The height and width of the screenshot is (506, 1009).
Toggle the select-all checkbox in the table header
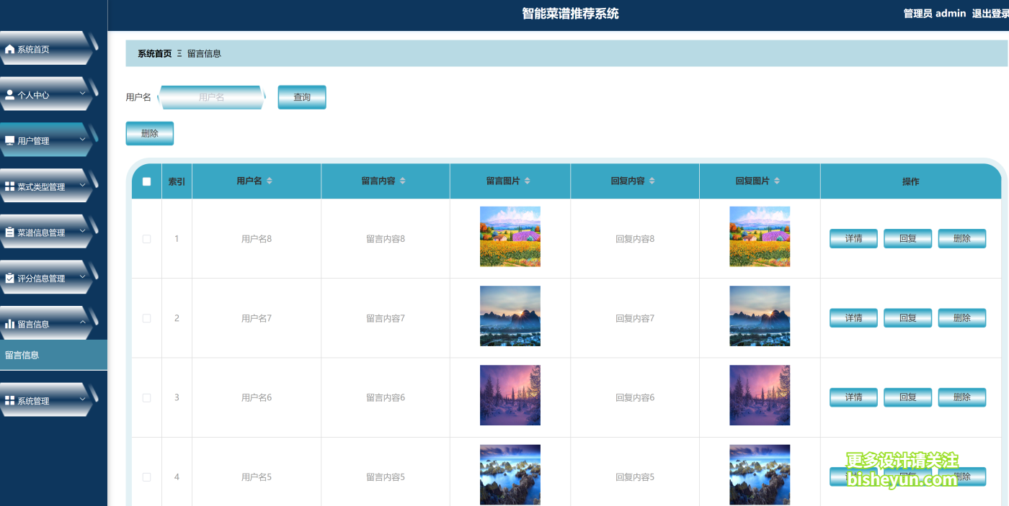coord(146,181)
